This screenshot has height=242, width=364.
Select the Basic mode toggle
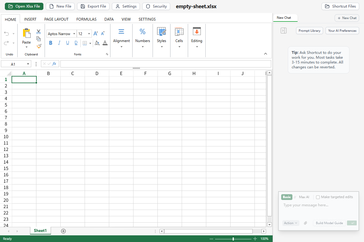[287, 197]
